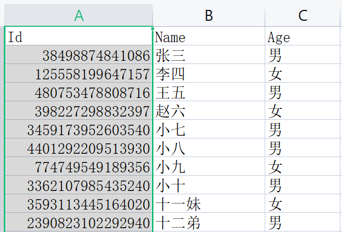
Task: Select the cell containing 十一妹
Action: coord(208,204)
